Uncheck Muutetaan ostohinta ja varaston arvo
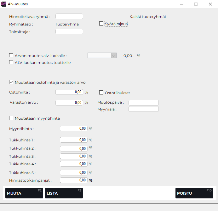 coord(11,83)
